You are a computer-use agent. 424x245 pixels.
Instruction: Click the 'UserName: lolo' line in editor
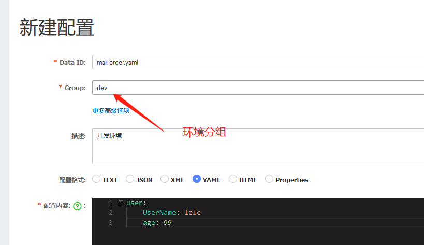coord(172,213)
